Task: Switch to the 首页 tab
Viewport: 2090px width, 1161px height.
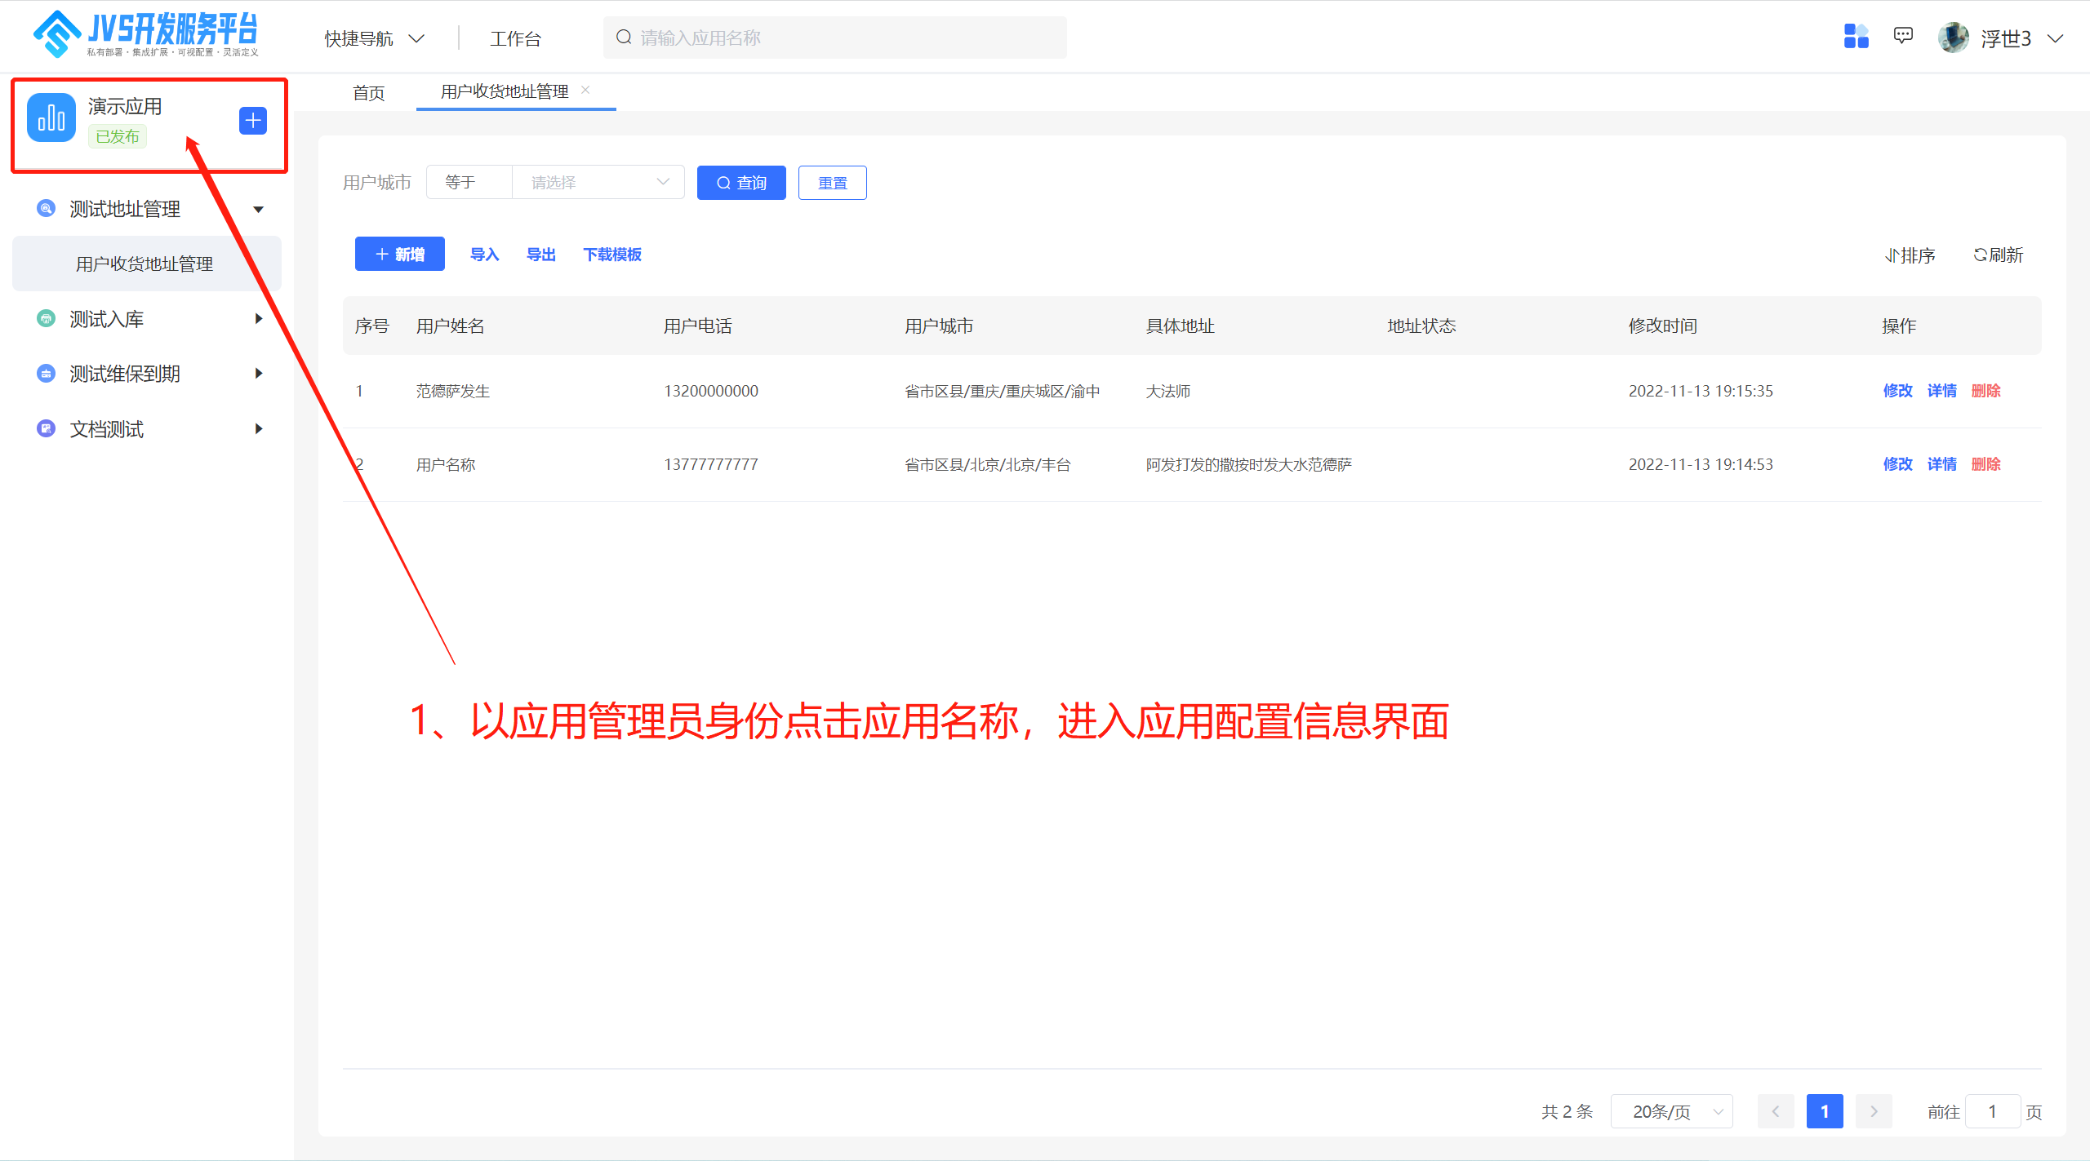Action: click(369, 93)
